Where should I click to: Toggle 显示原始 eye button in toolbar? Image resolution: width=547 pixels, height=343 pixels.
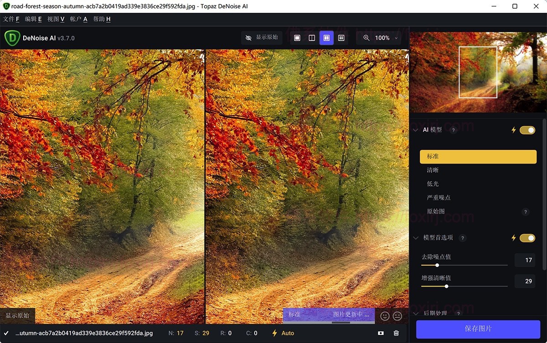262,38
